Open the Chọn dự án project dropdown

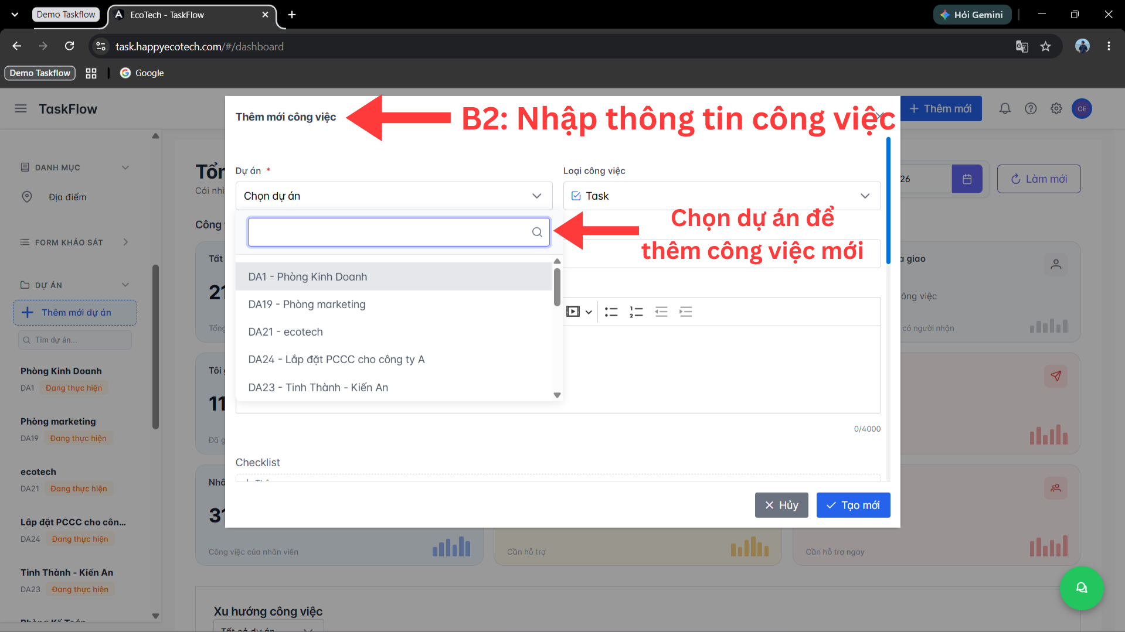(394, 196)
